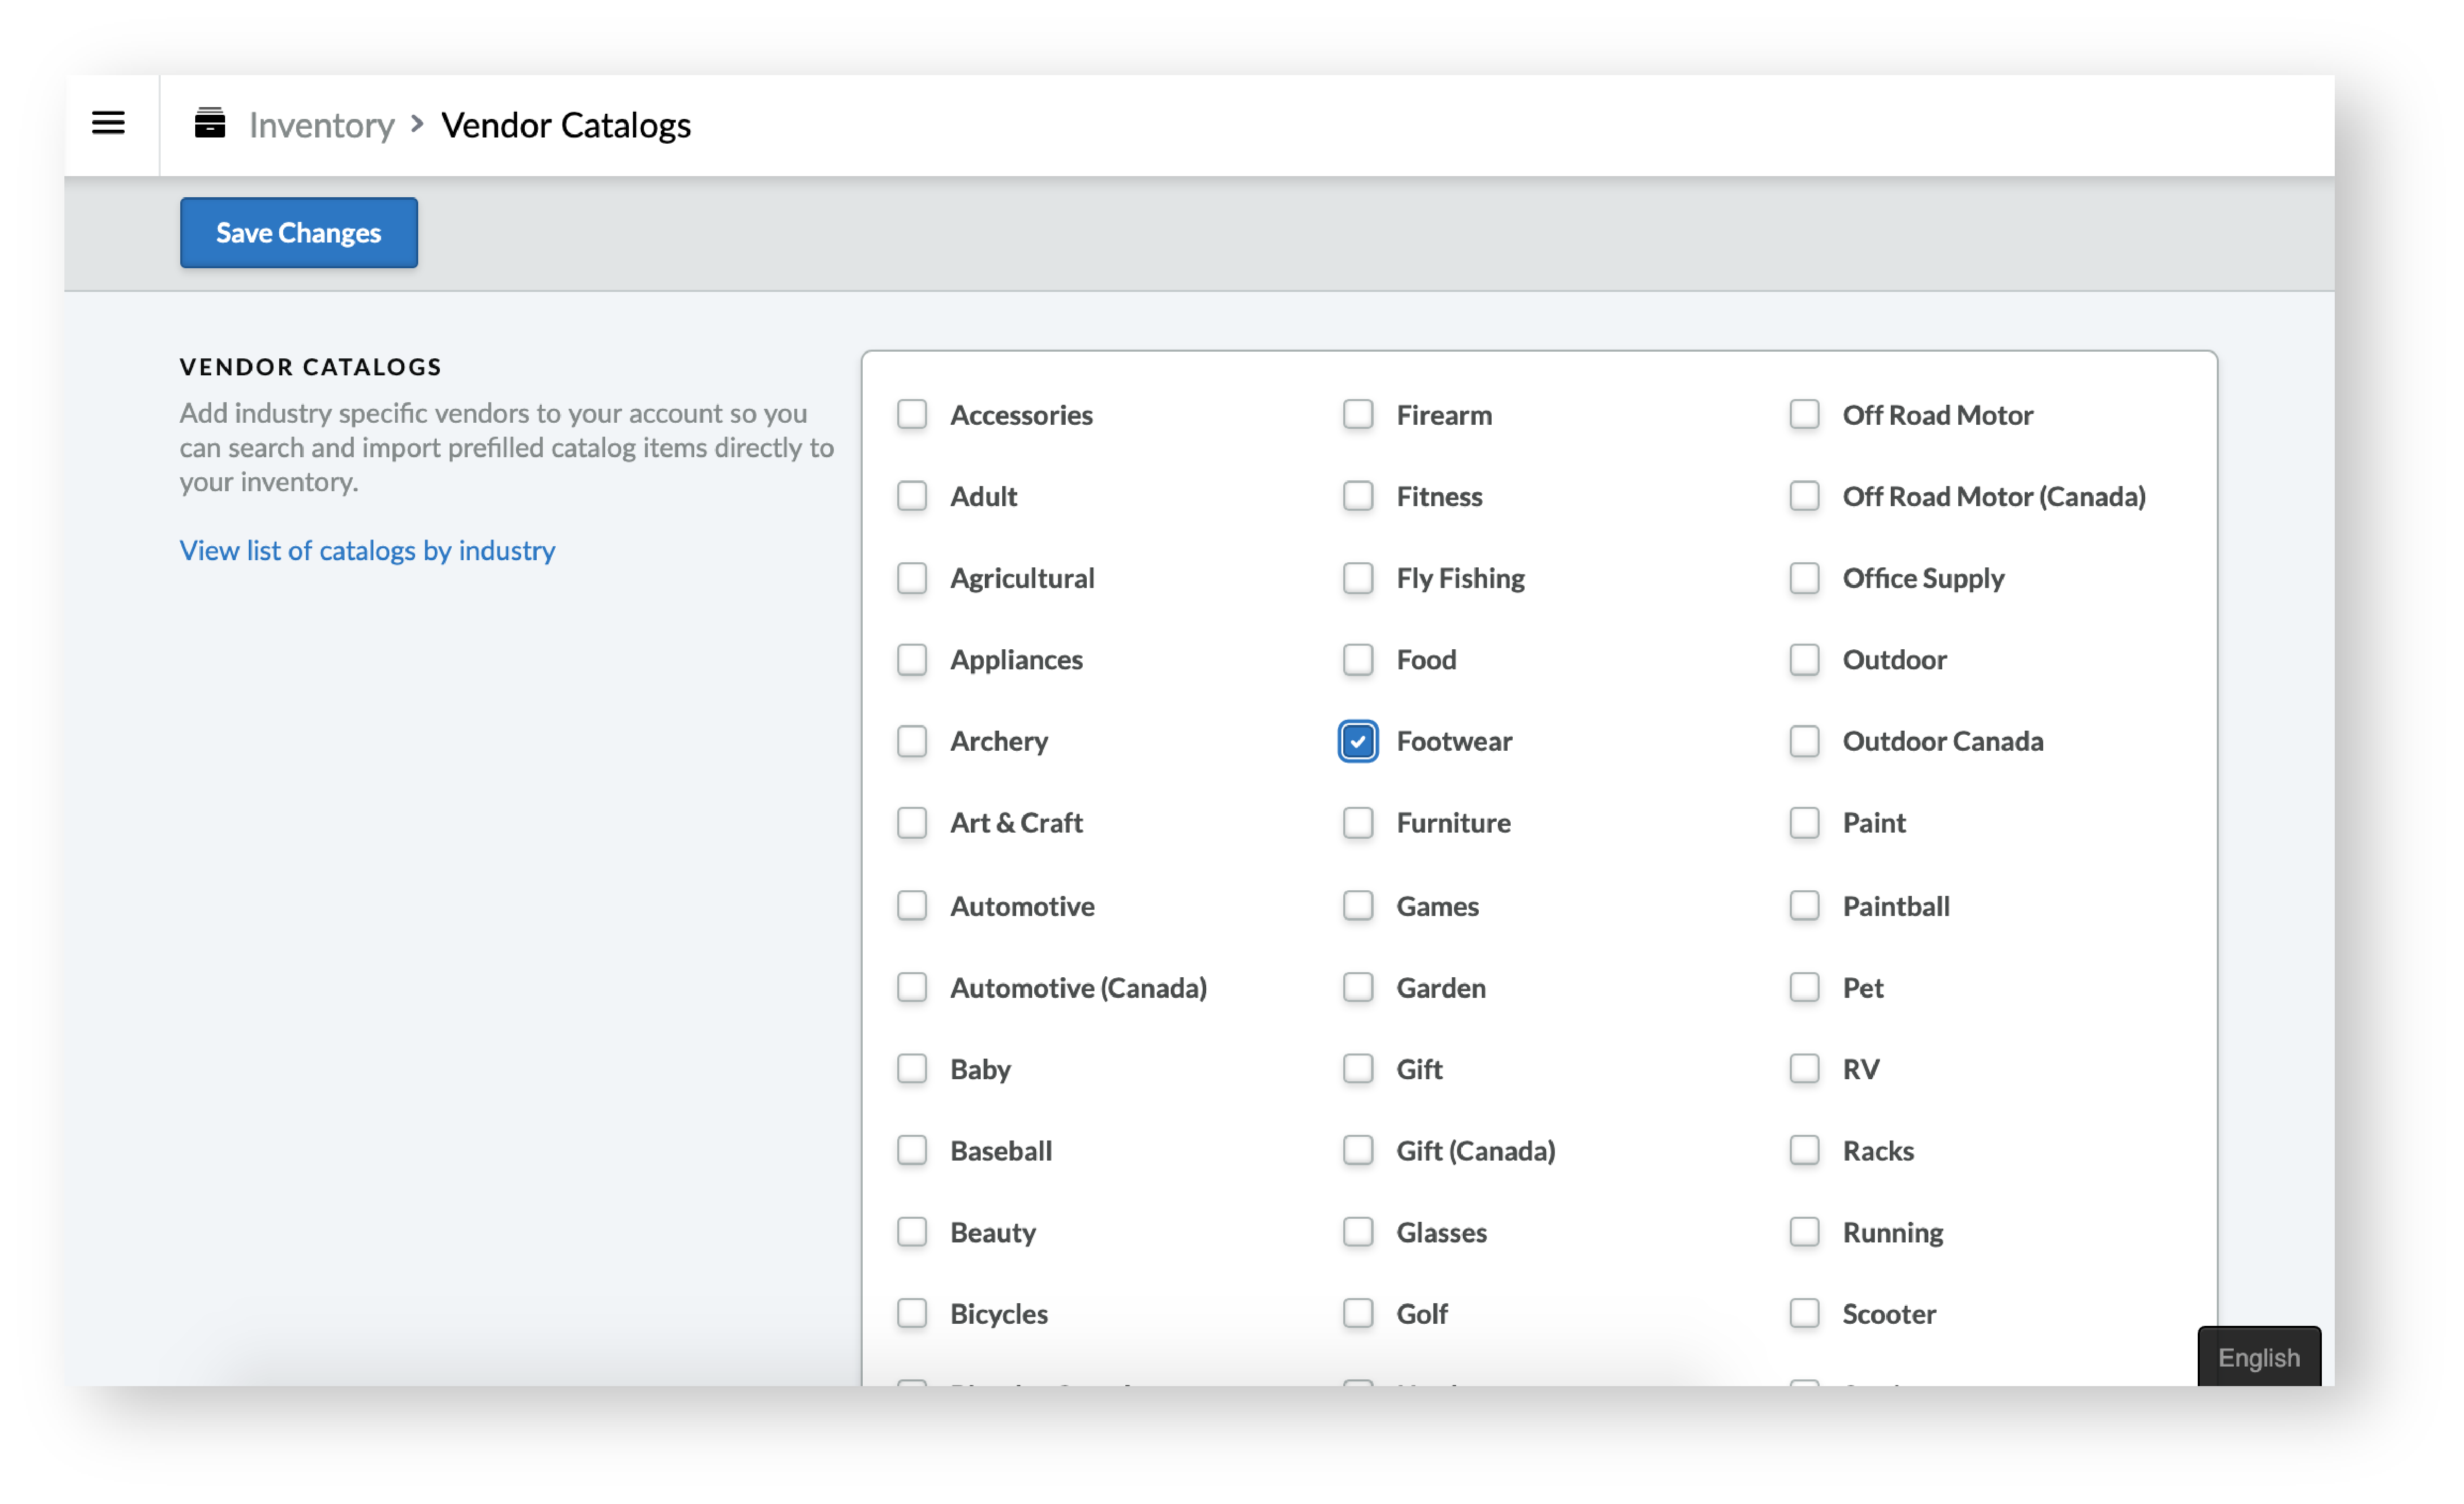Enable the Running catalog checkbox
The image size is (2464, 1504).
click(1804, 1231)
